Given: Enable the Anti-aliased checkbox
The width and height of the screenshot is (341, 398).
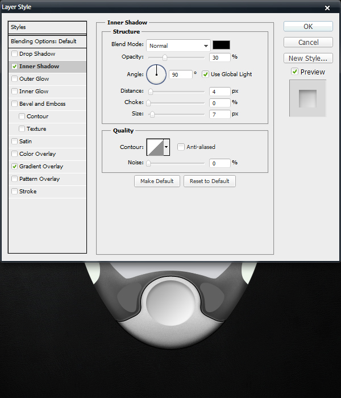Looking at the screenshot, I should [181, 147].
